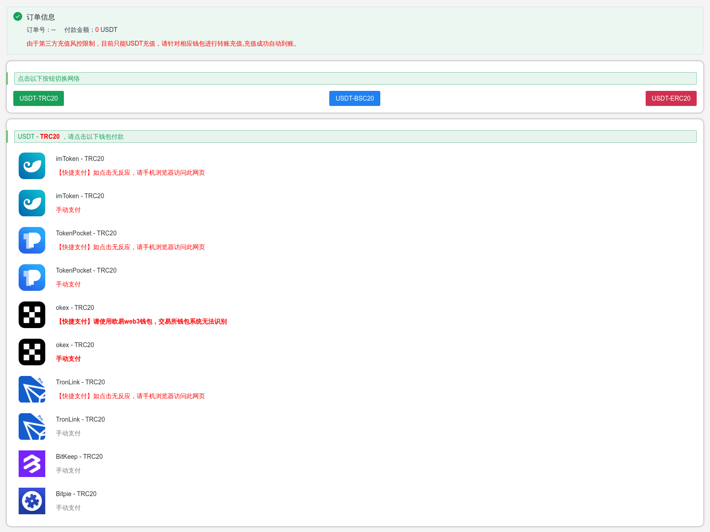Click the BitKeep wallet icon
The height and width of the screenshot is (532, 710).
32,464
